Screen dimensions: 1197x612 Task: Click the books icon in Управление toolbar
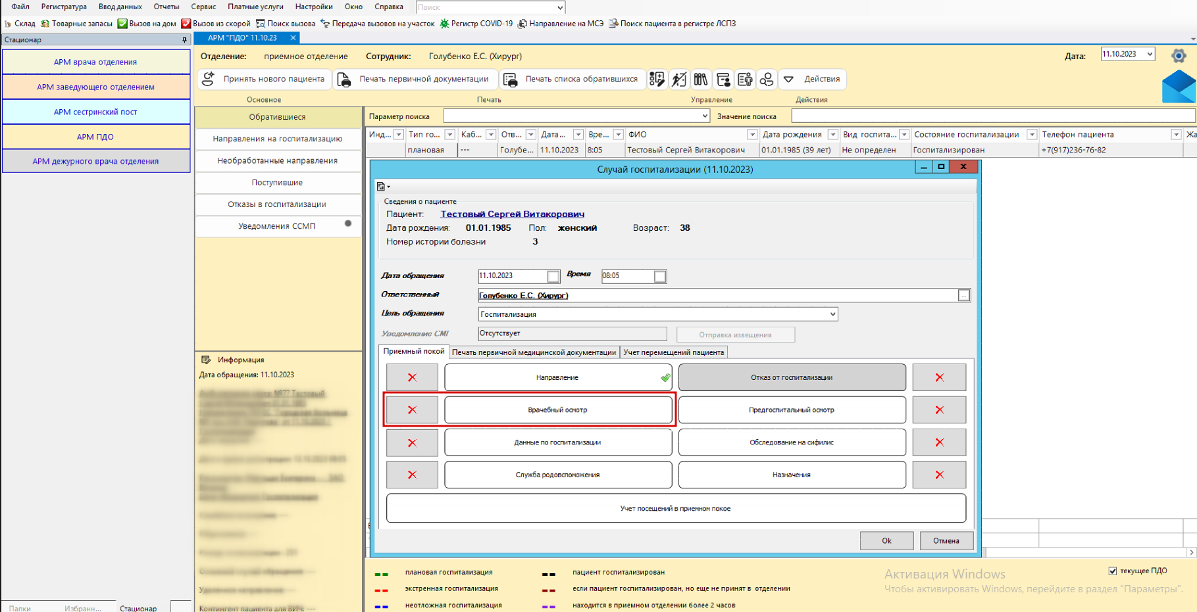point(701,80)
